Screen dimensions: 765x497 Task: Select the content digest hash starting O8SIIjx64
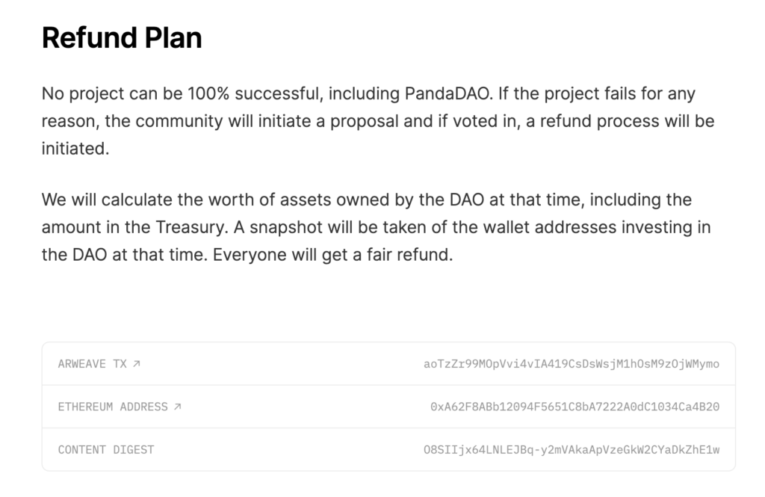[x=572, y=450]
